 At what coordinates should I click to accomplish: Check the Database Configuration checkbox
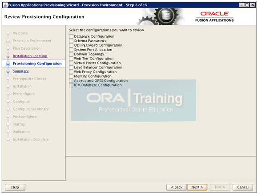click(71, 36)
